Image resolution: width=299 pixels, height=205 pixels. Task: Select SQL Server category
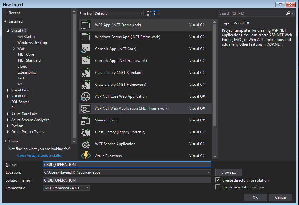pyautogui.click(x=20, y=102)
